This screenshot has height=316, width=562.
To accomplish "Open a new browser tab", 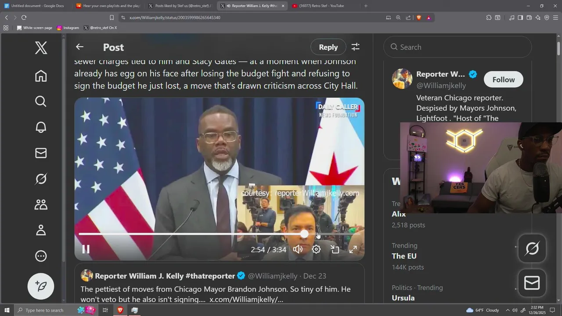I will 366,6.
